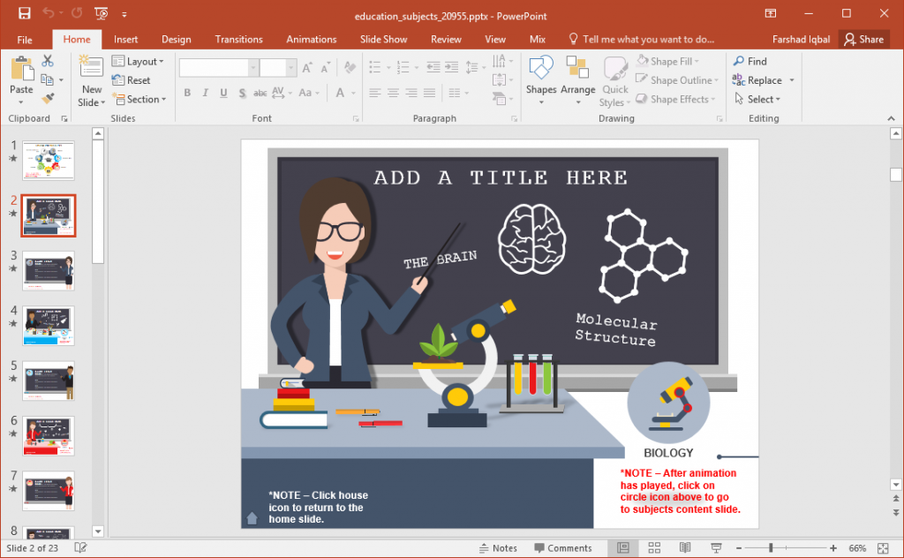Click the Reset button in Slides group
This screenshot has width=904, height=558.
click(139, 79)
